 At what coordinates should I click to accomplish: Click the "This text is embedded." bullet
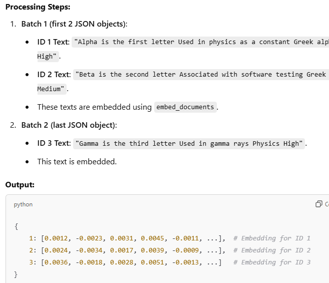(x=77, y=162)
